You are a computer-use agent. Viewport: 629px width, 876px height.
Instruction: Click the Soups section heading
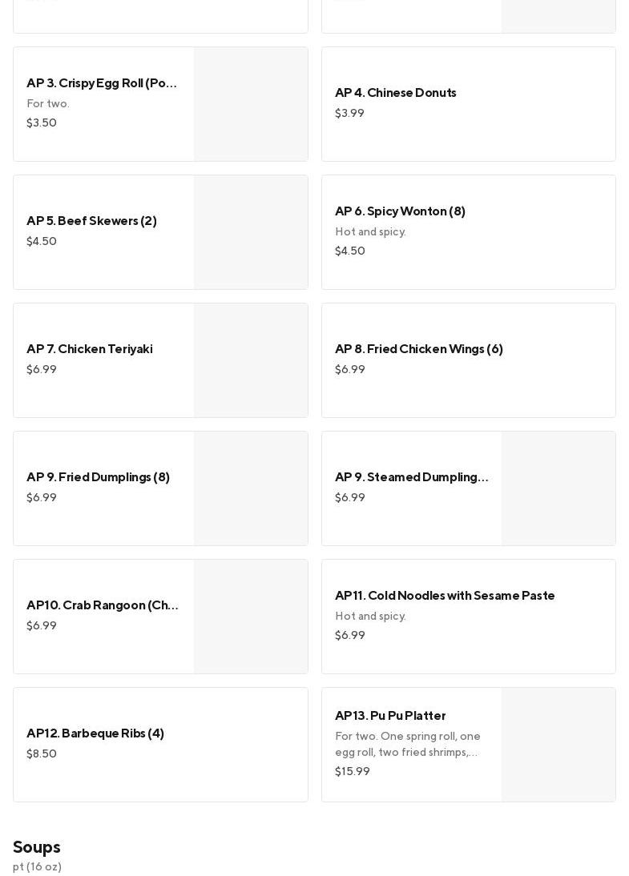tap(37, 847)
